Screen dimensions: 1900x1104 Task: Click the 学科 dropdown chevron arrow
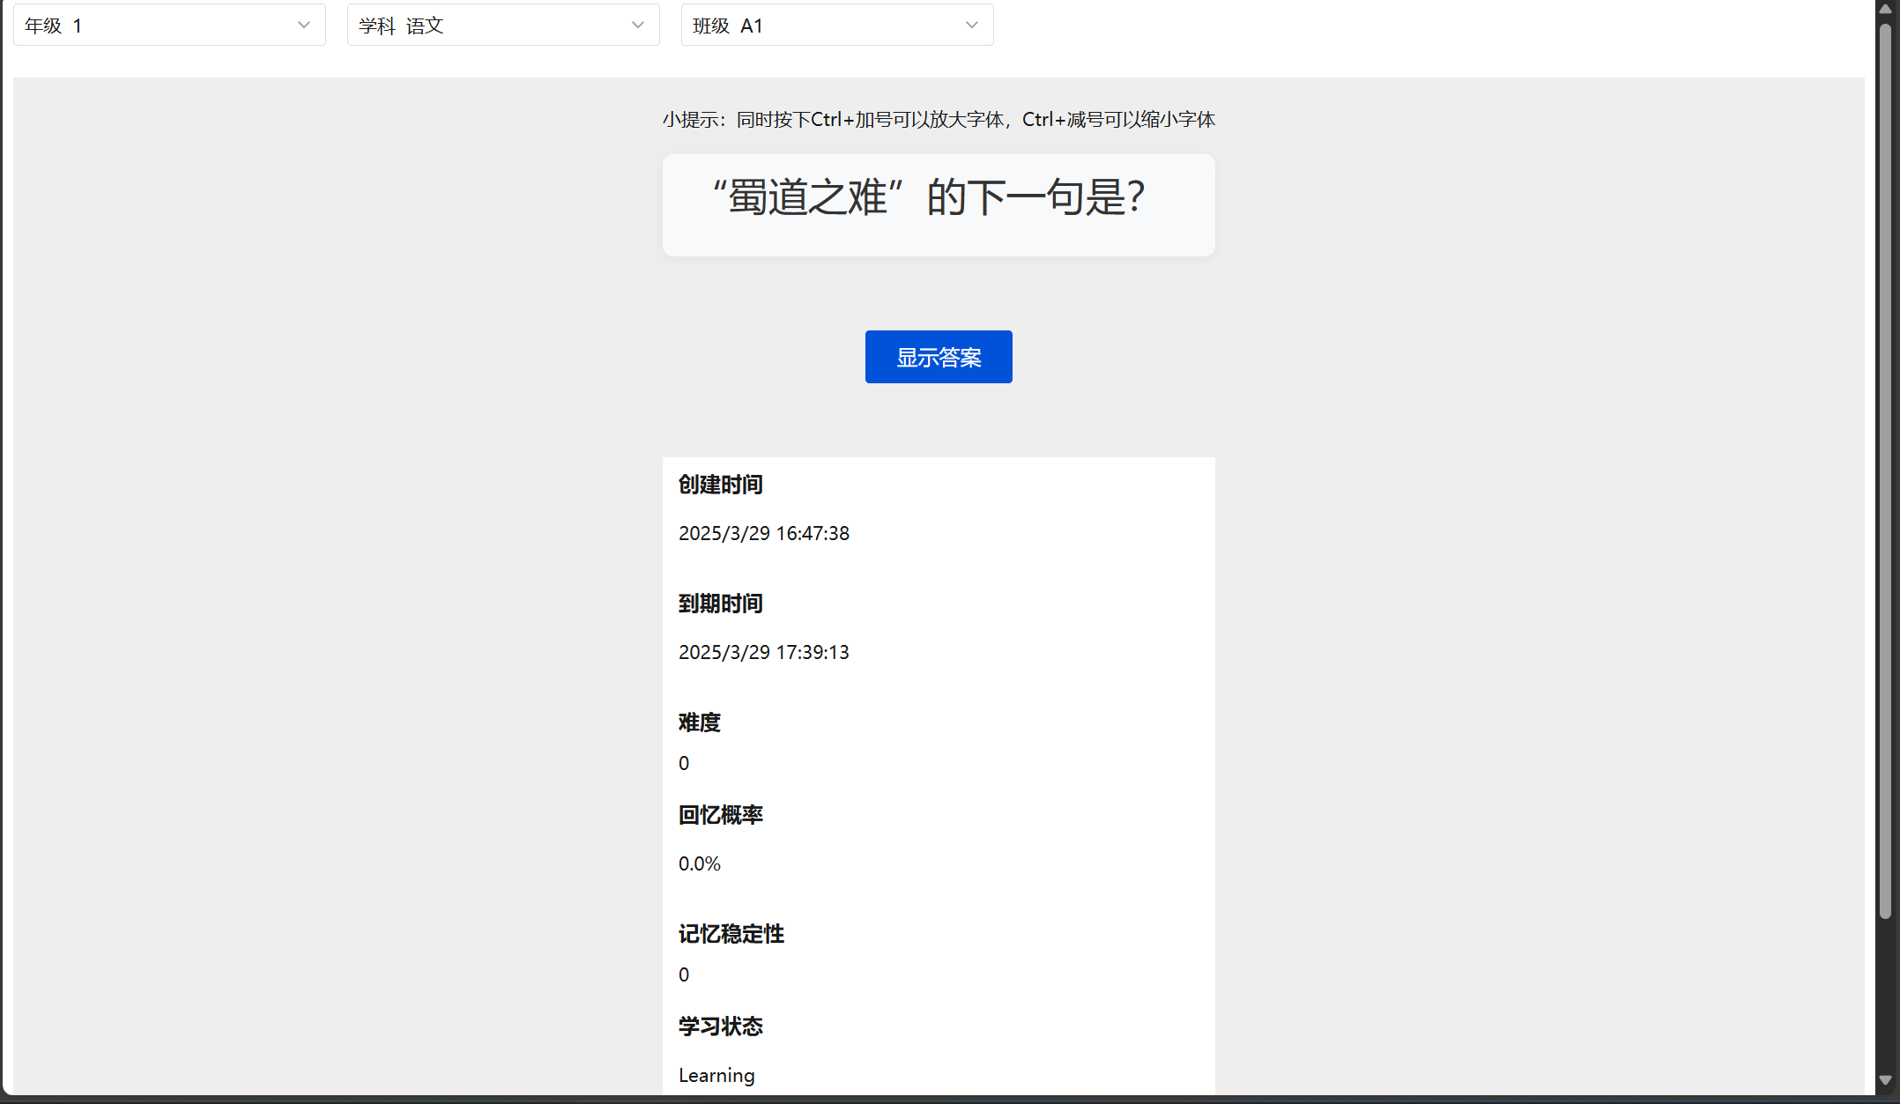[x=638, y=25]
